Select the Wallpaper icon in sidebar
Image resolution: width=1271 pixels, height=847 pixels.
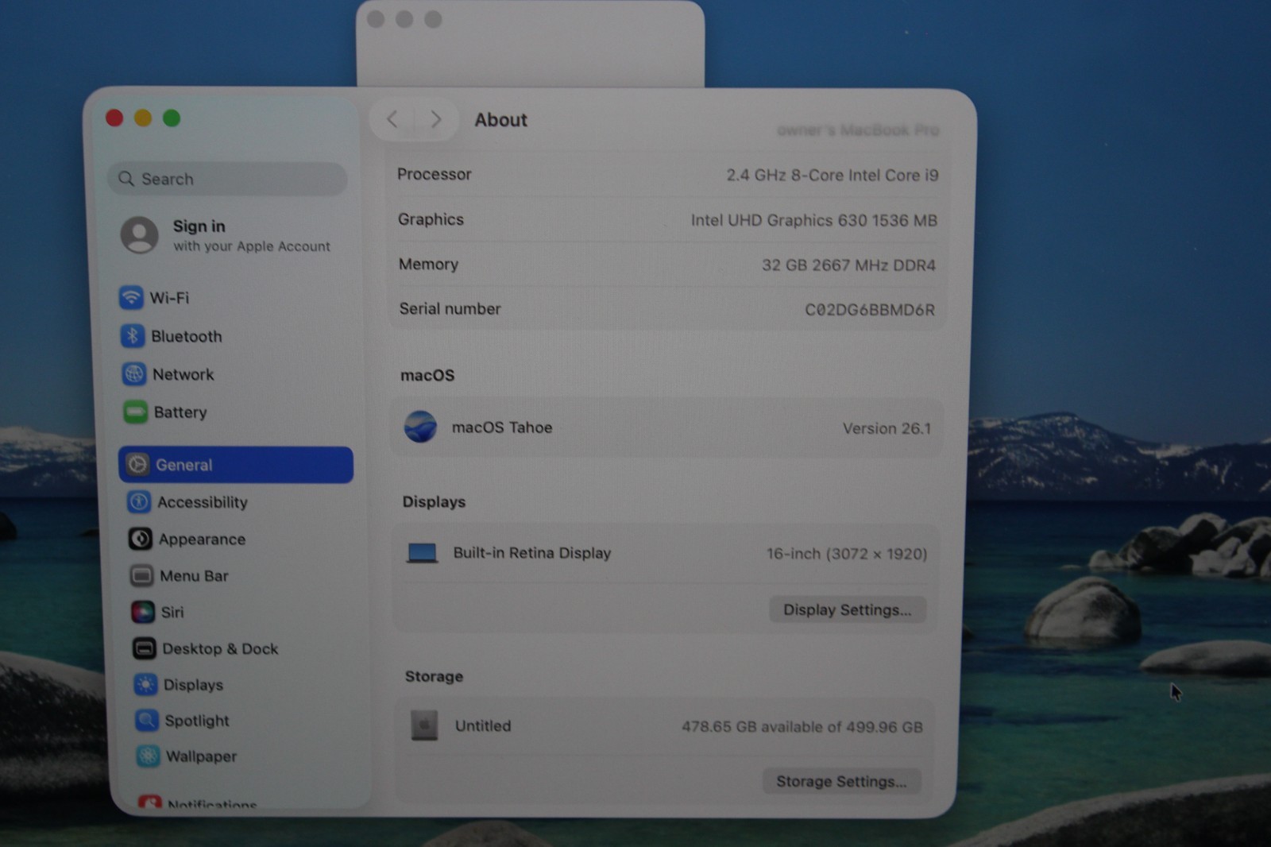(x=149, y=756)
